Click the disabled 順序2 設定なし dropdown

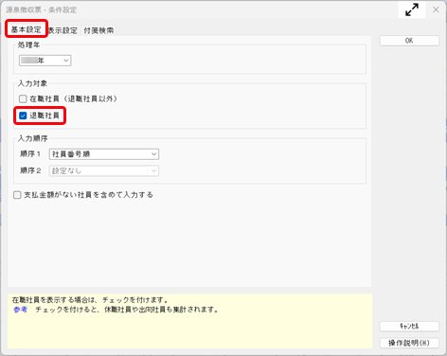click(104, 170)
